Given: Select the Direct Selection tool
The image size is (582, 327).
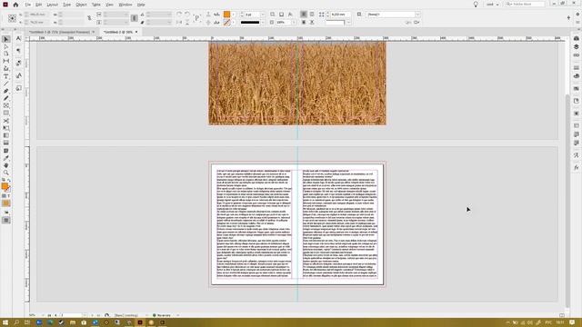Looking at the screenshot, I should point(6,46).
